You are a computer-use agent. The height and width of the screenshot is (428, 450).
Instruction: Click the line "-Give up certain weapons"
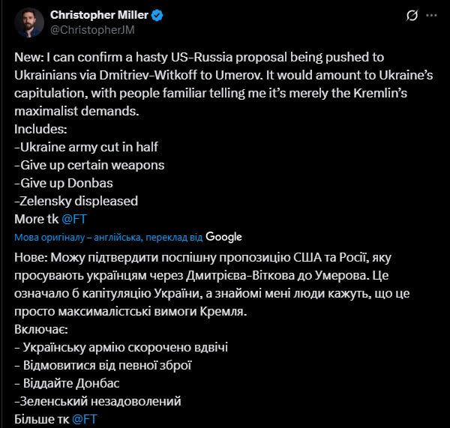[x=89, y=165]
